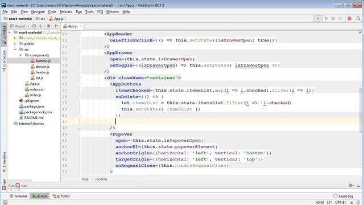Click editor vertical scrollbar thumb

click(361, 110)
